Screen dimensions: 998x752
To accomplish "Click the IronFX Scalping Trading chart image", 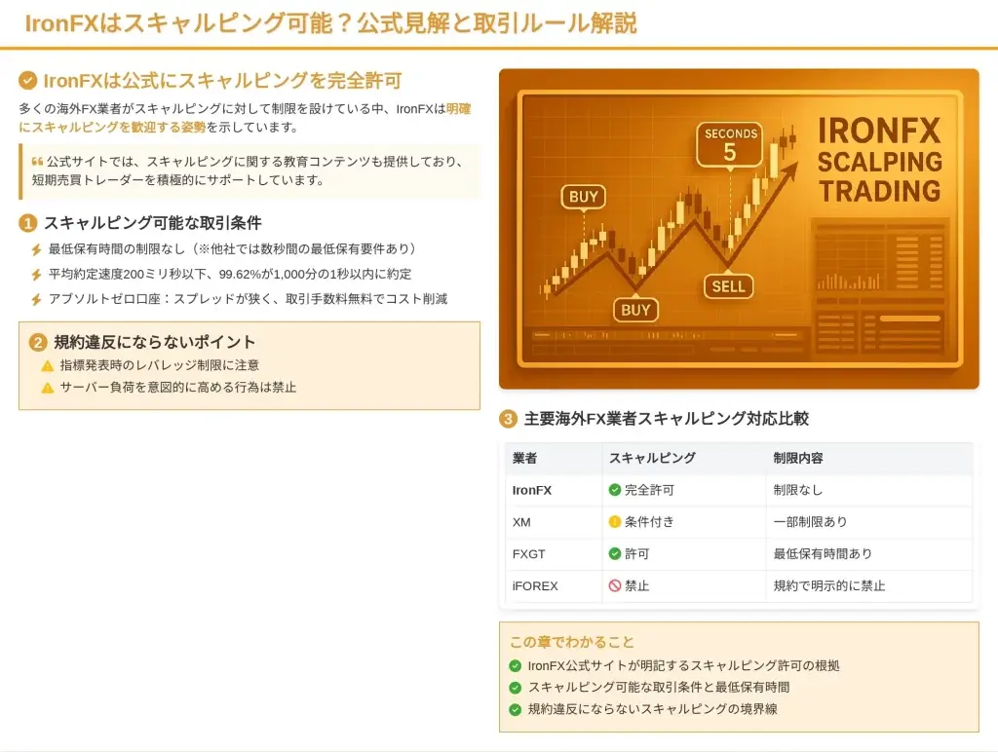I will click(738, 229).
